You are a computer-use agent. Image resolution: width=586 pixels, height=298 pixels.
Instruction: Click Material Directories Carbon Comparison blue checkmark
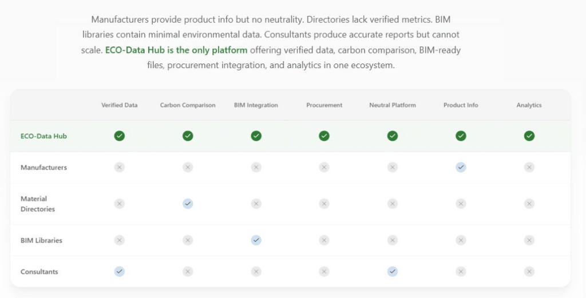point(188,204)
